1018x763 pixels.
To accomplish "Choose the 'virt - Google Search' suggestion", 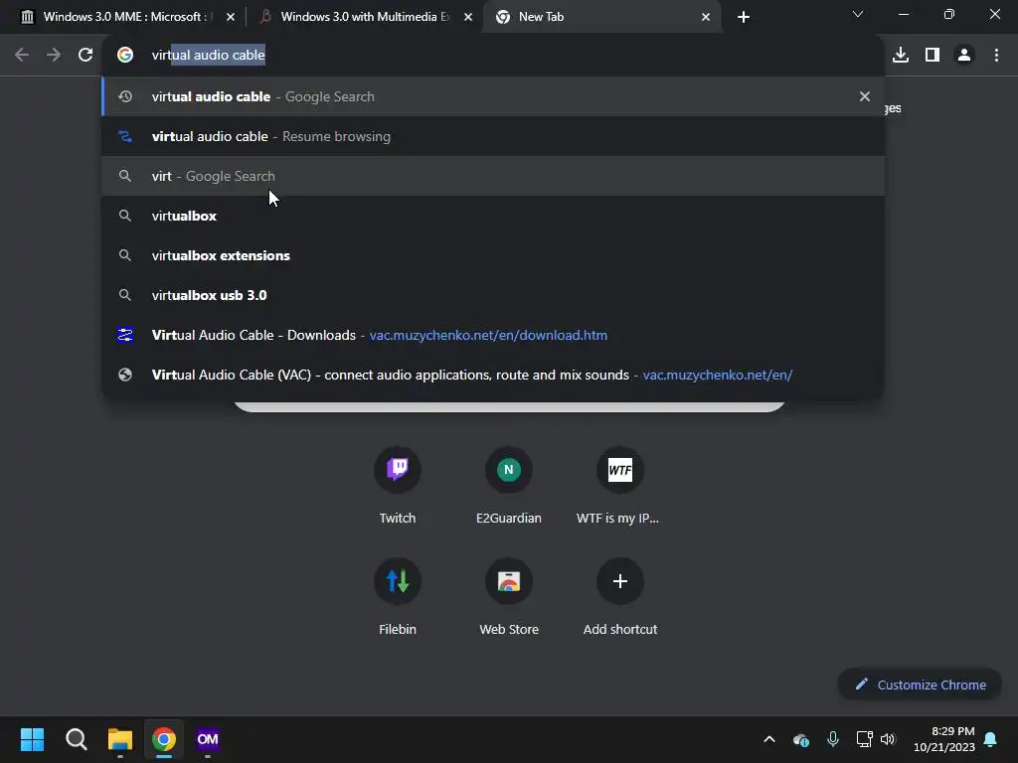I will click(493, 176).
